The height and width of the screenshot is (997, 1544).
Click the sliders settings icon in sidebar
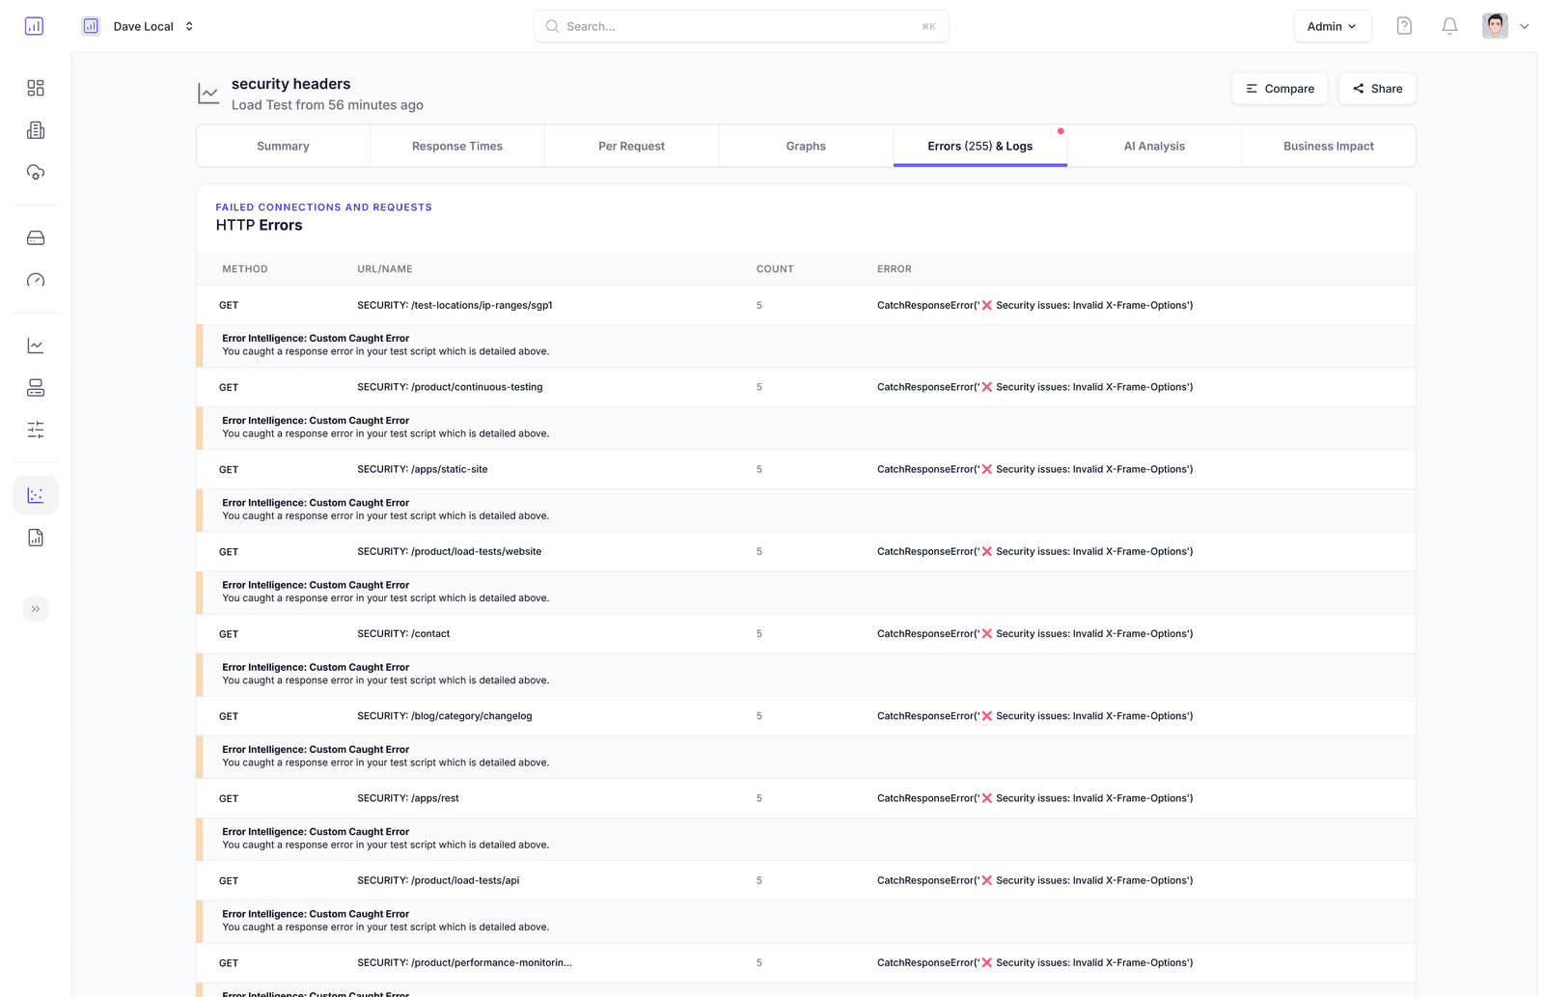coord(35,429)
